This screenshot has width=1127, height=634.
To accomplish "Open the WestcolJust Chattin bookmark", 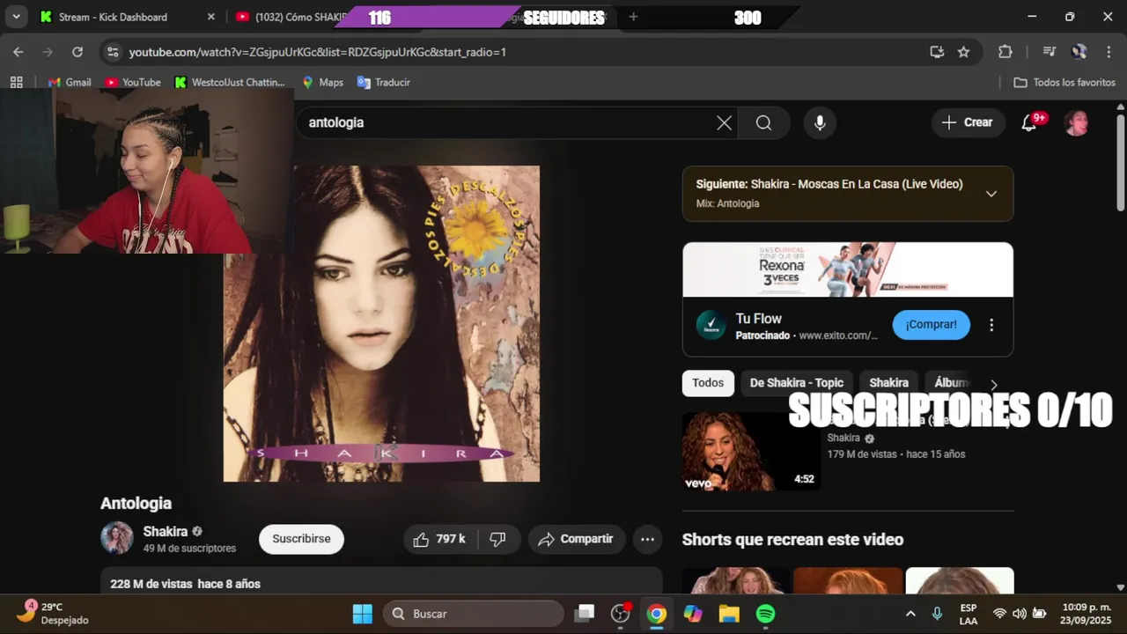I will point(230,82).
